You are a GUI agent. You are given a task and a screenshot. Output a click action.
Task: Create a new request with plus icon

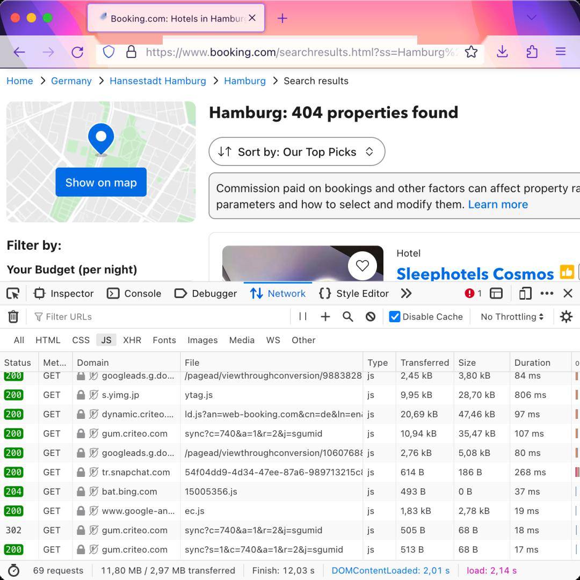(325, 316)
